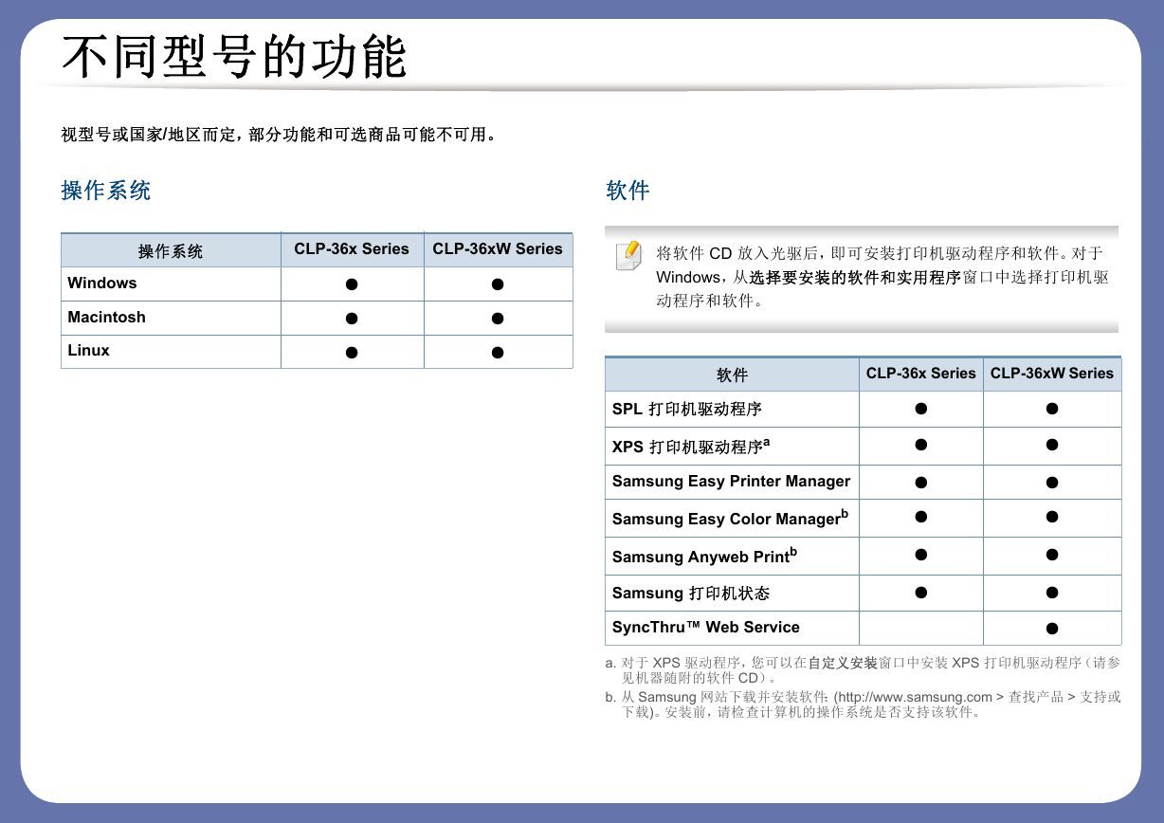Click the dot for SyncThru Web Service CLP-36xW
The height and width of the screenshot is (823, 1164).
tap(1052, 629)
